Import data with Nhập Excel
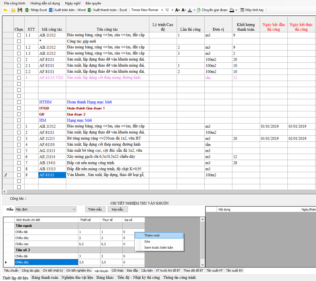This screenshot has width=316, height=281. (36, 10)
